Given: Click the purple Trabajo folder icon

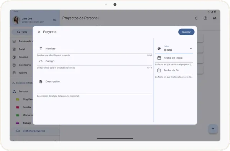Looking at the screenshot, I should (18, 123).
